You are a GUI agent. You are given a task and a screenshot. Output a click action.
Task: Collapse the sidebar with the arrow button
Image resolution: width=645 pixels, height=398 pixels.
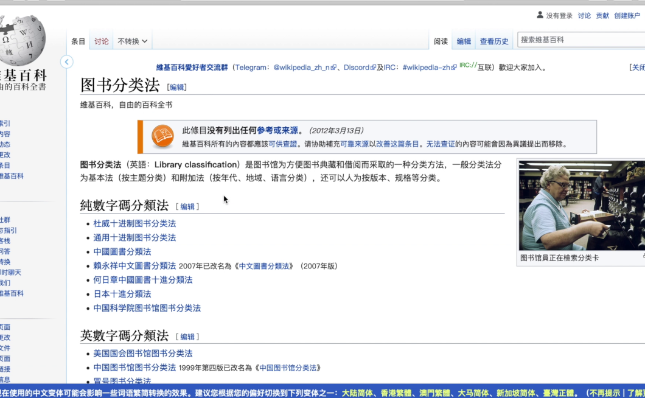point(67,61)
